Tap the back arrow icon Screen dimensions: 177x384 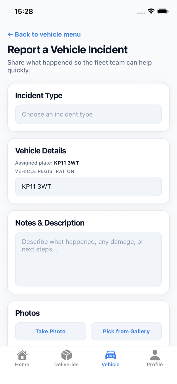click(x=10, y=34)
